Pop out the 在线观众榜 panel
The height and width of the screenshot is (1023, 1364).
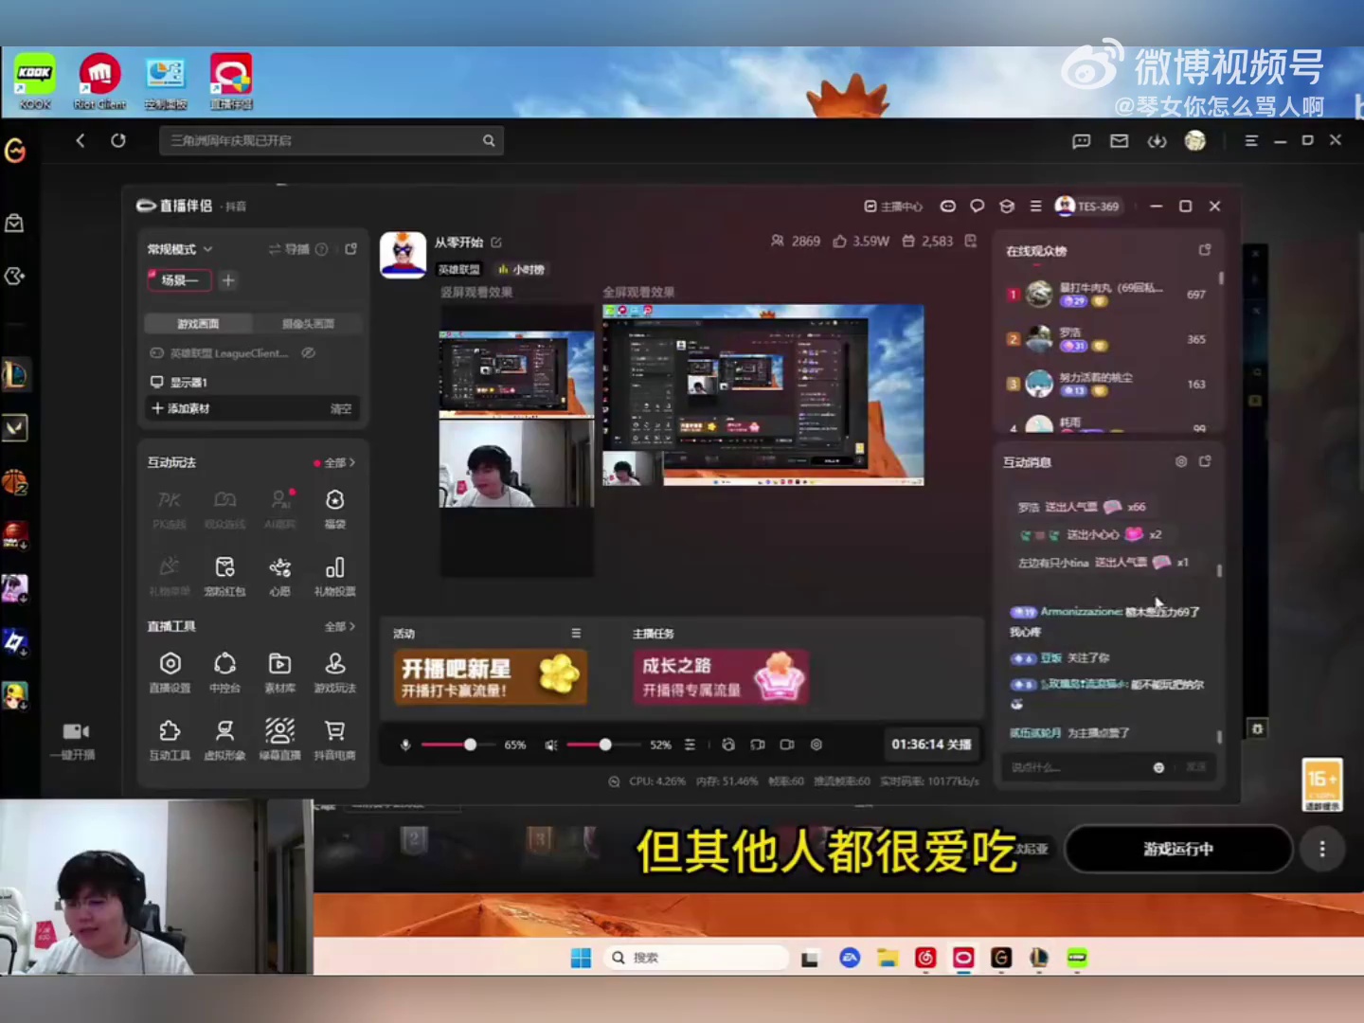(1205, 250)
